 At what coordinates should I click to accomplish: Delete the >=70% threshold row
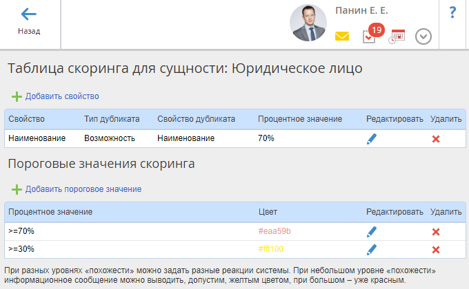[436, 231]
